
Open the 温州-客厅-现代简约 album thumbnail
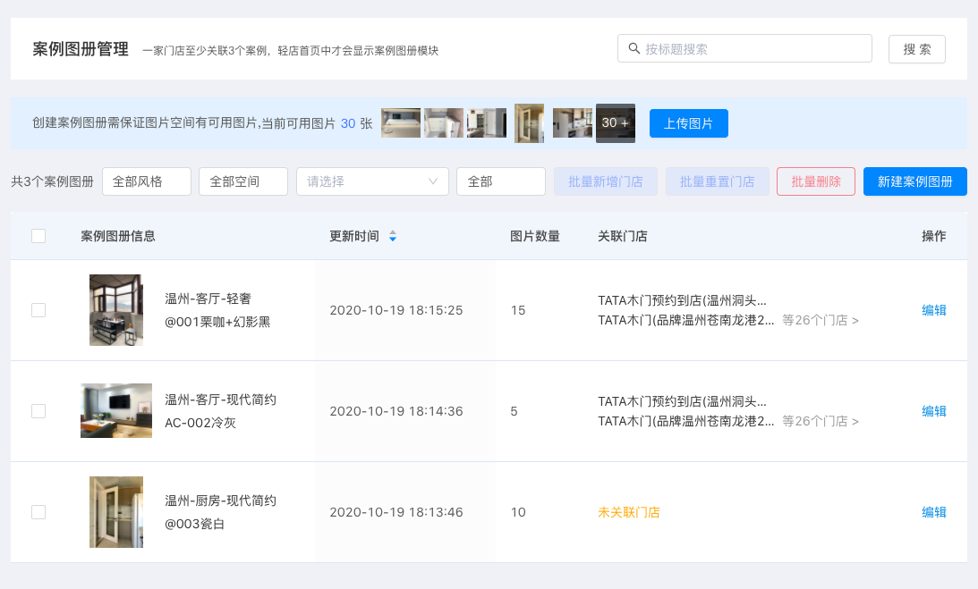[116, 411]
